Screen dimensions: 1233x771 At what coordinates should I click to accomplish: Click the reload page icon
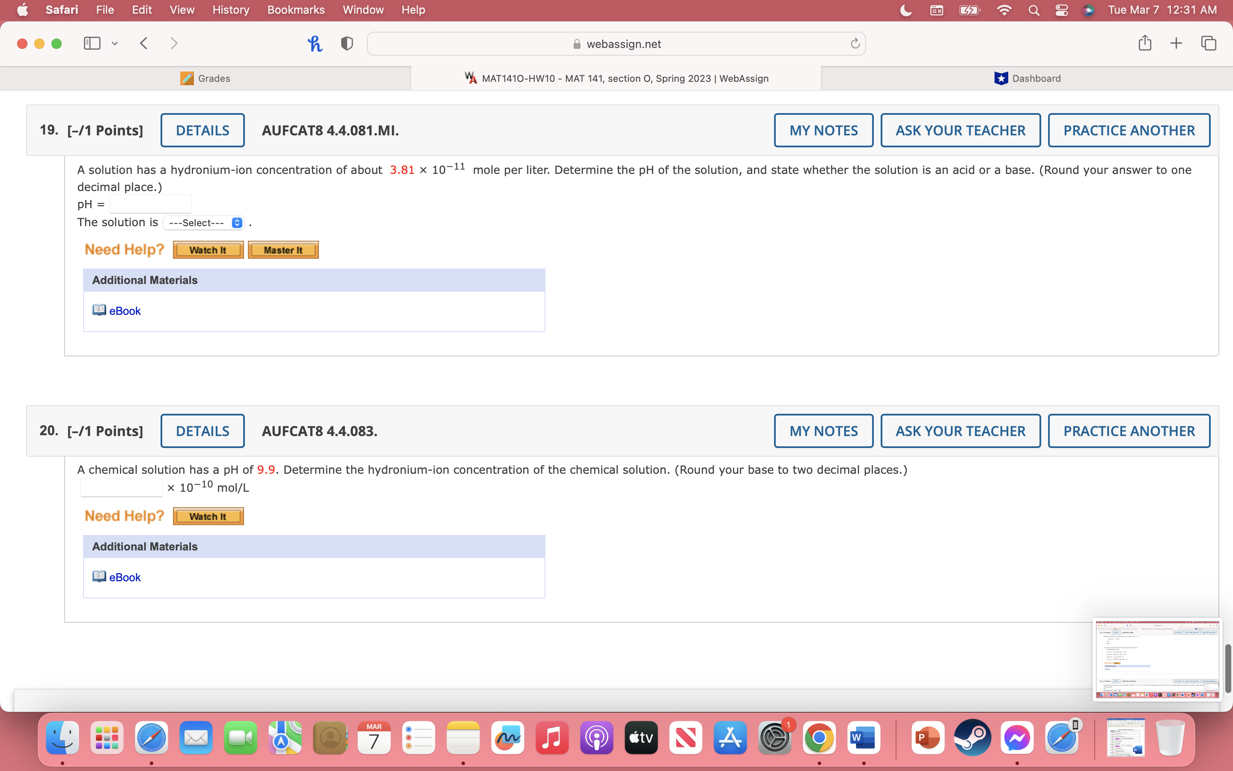pos(855,44)
